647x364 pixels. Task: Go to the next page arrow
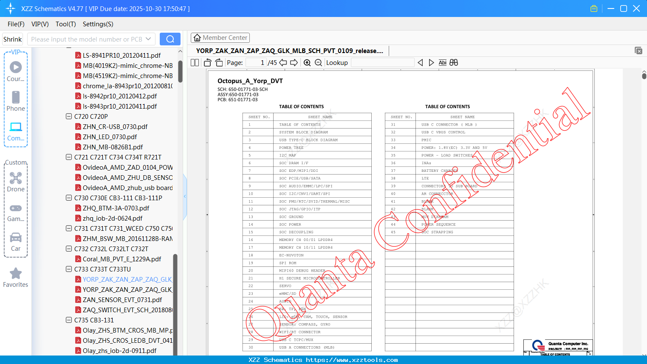tap(294, 63)
